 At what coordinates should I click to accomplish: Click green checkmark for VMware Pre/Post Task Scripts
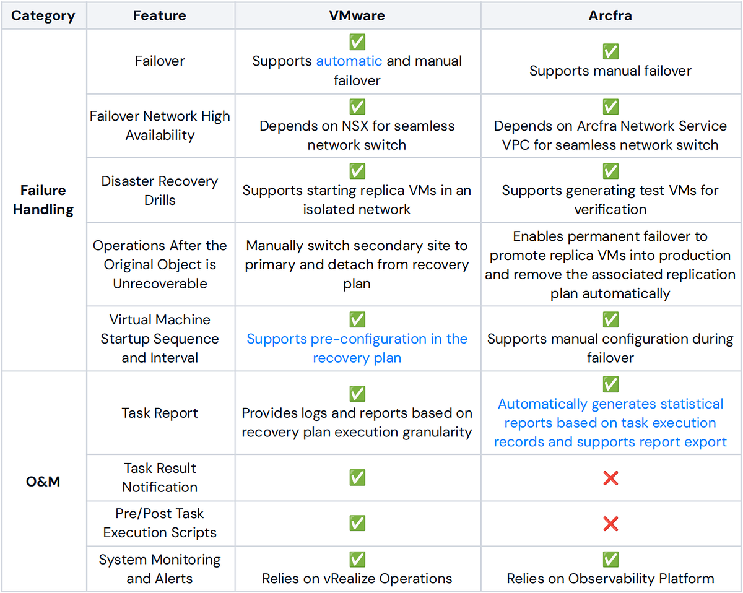click(x=357, y=523)
